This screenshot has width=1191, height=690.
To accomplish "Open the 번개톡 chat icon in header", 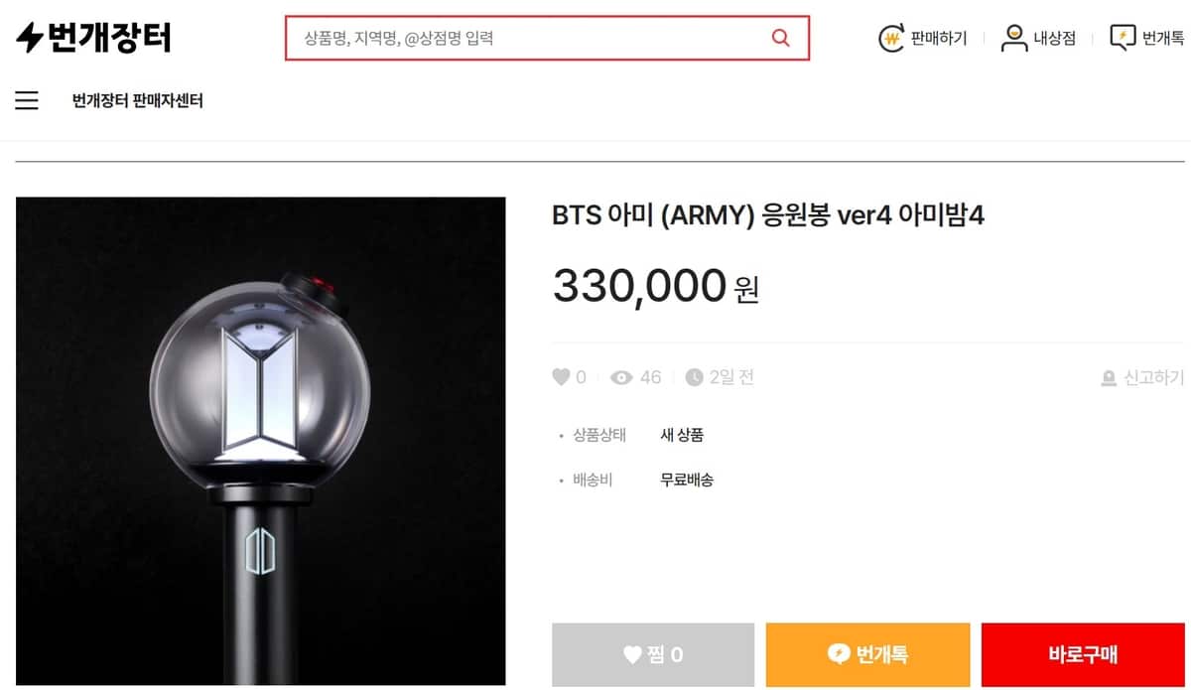I will click(1123, 37).
